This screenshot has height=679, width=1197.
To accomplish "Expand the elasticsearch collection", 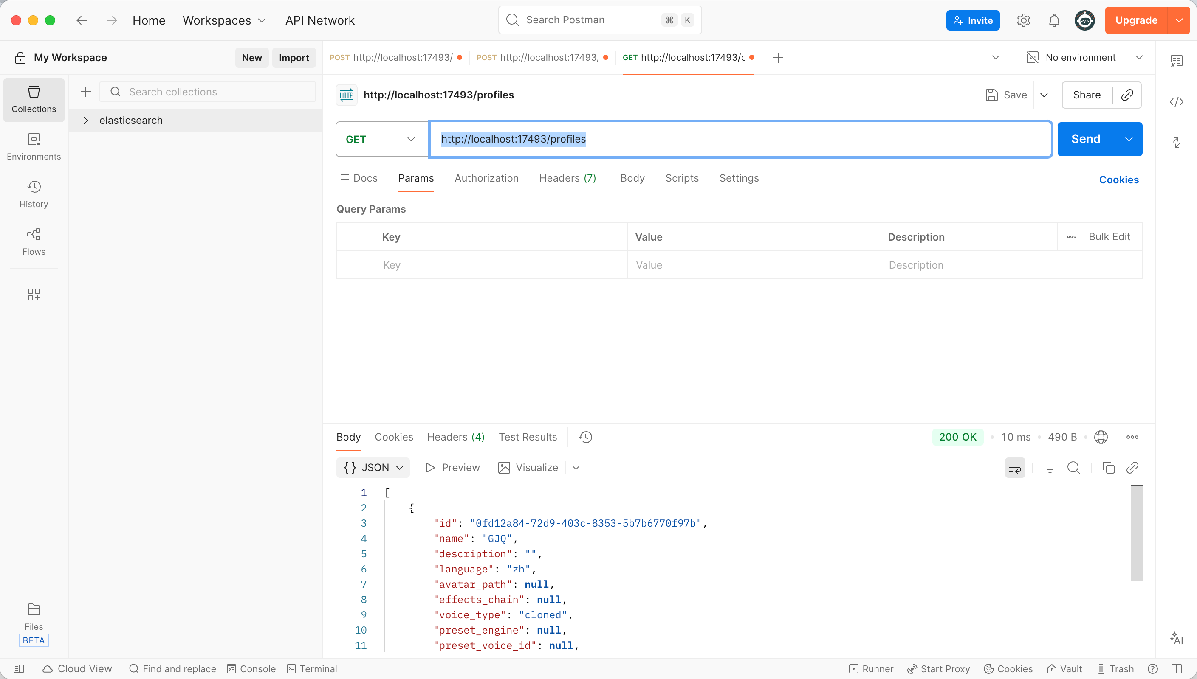I will pyautogui.click(x=86, y=121).
